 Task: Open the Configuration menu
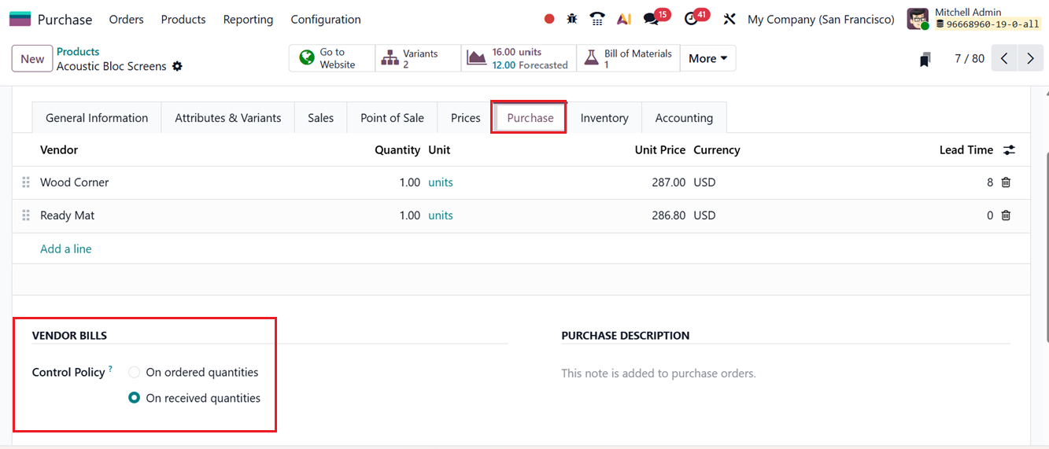coord(326,19)
